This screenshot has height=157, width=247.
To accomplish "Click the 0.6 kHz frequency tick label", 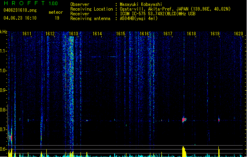I will [x=3, y=149].
